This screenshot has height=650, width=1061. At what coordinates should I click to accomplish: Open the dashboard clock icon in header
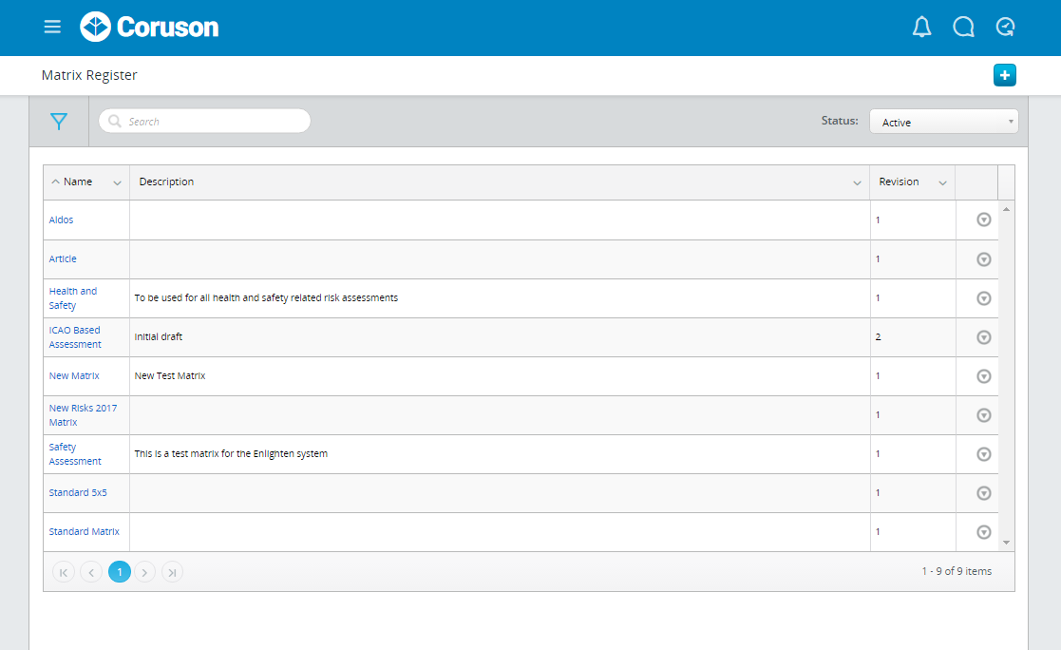(1006, 27)
